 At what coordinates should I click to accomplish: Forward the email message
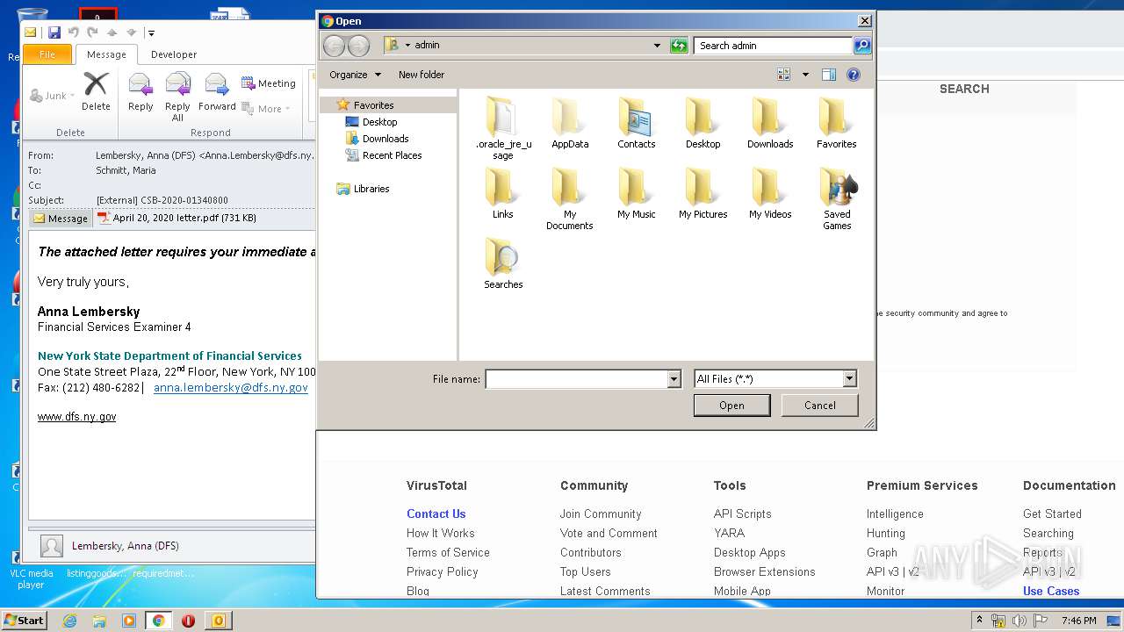(x=217, y=91)
